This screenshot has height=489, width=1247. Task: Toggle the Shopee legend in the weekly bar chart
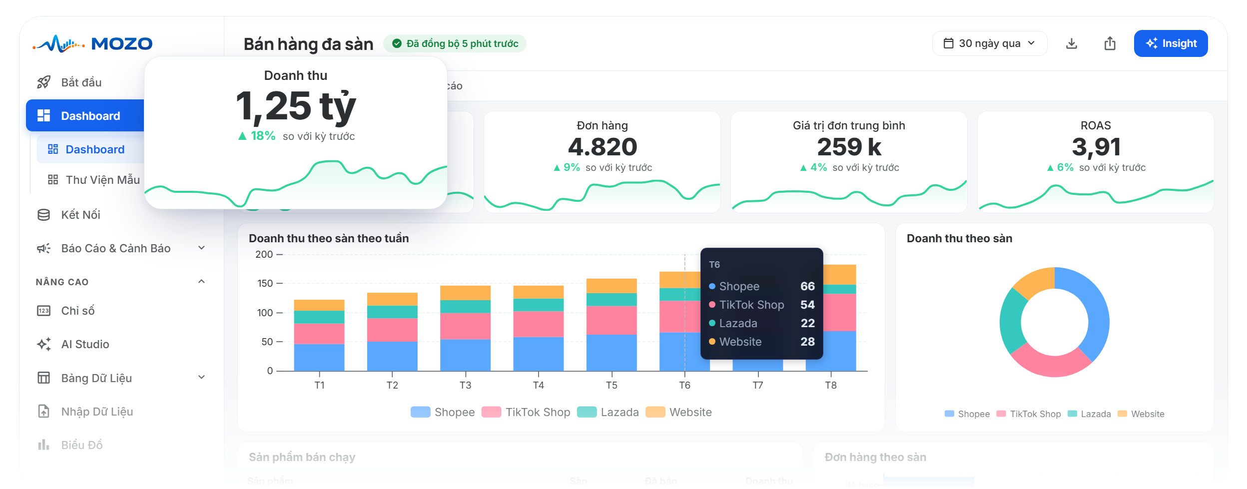click(443, 412)
